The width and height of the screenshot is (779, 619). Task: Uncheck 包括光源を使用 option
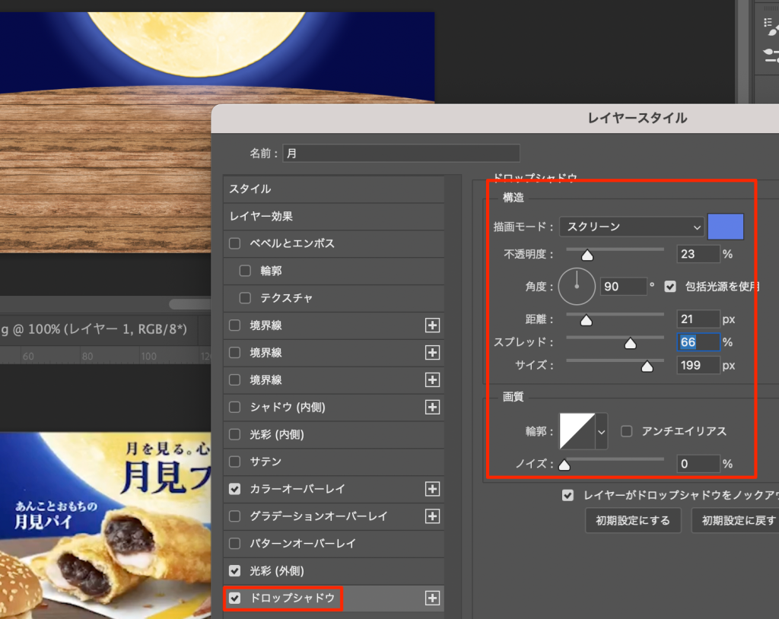pos(670,287)
